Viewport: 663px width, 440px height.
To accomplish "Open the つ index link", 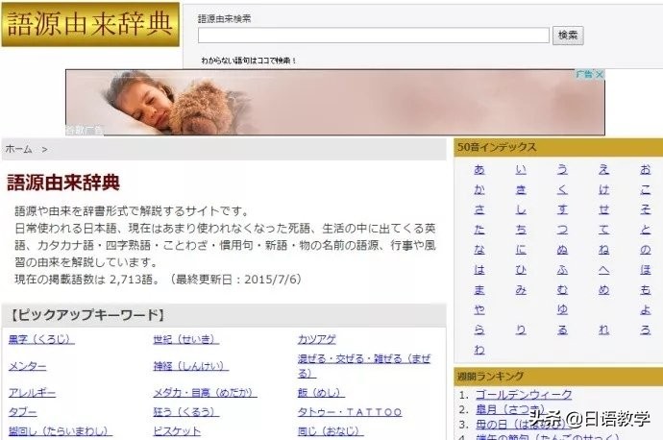I will click(562, 230).
